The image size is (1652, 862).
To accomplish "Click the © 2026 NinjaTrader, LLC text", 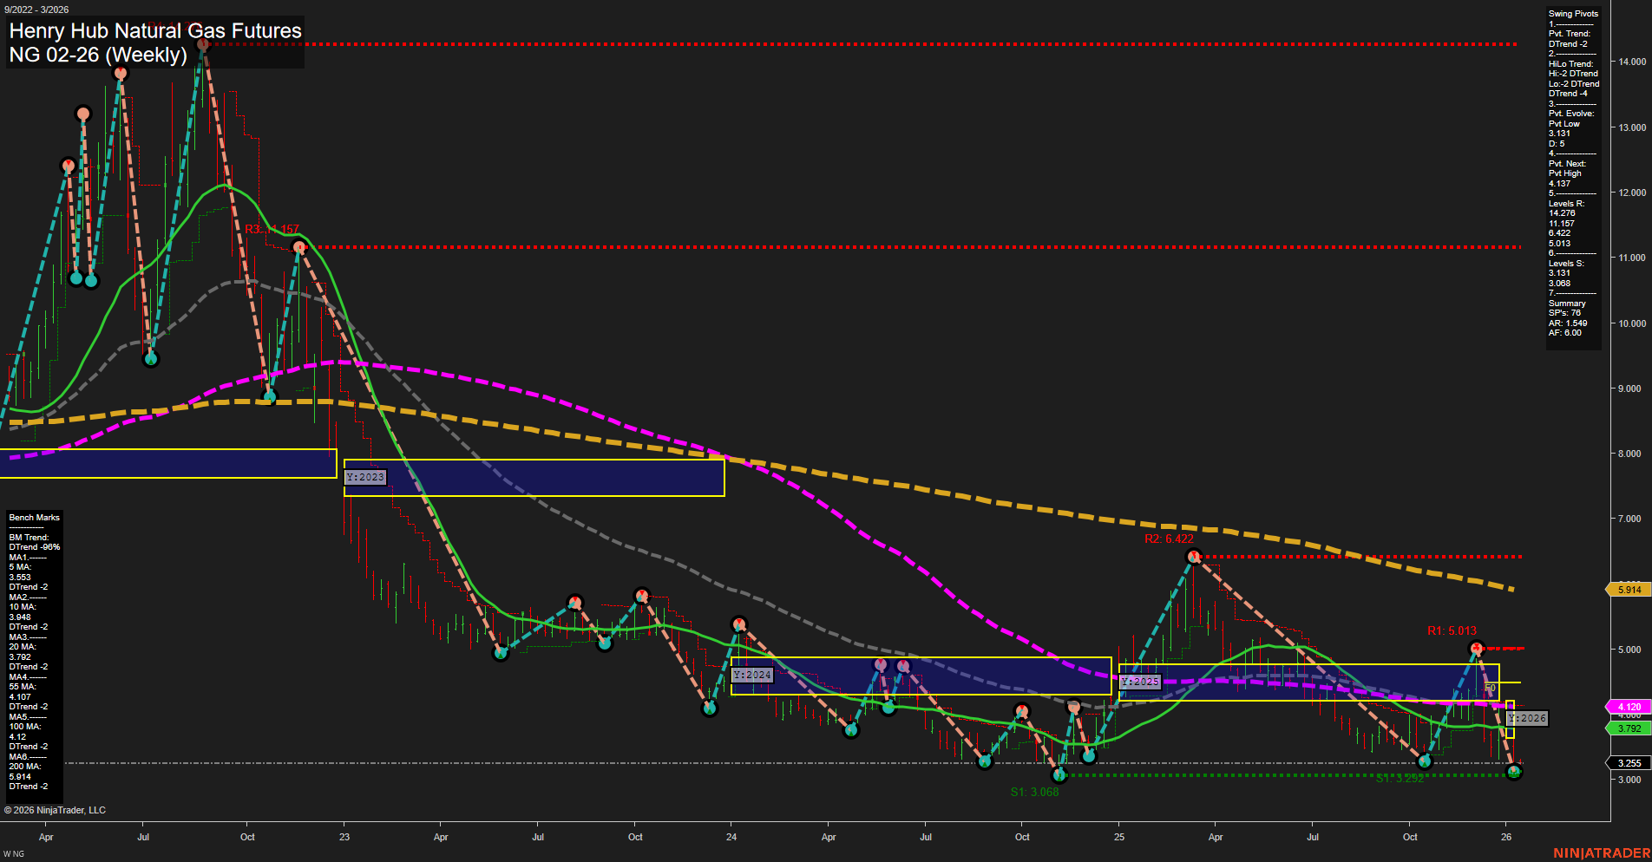I will coord(56,809).
